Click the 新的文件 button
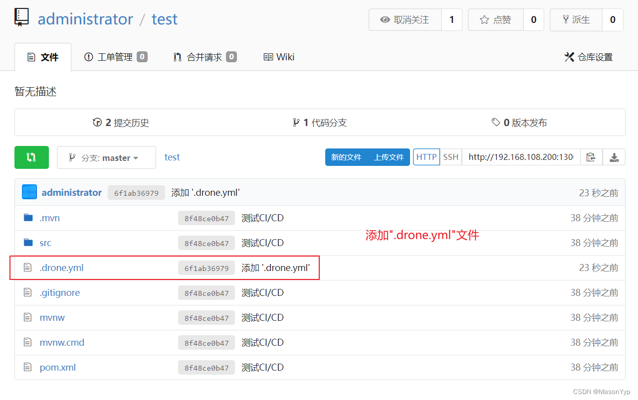Viewport: 638px width, 400px height. 346,157
